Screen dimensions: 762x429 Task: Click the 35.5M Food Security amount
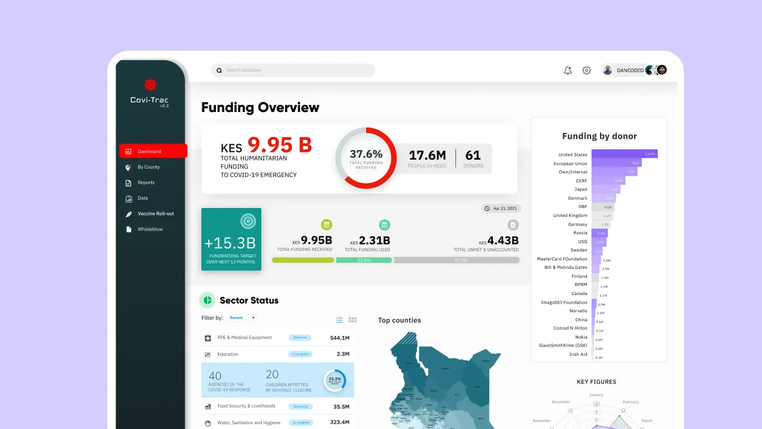pos(341,406)
